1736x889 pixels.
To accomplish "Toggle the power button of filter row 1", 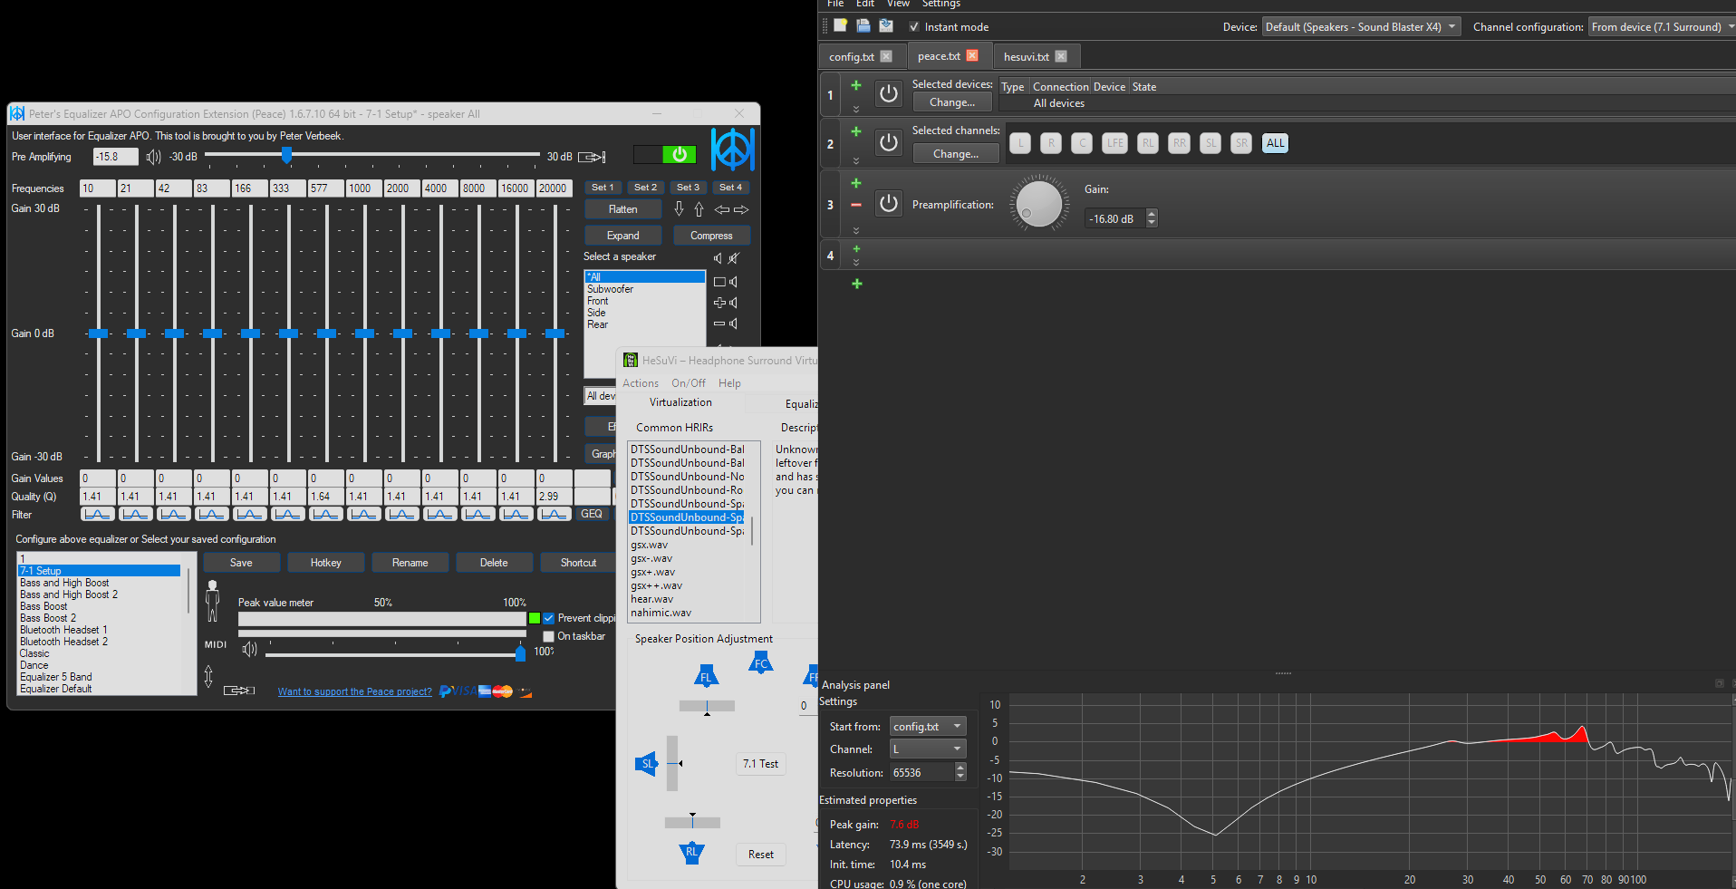I will 889,93.
